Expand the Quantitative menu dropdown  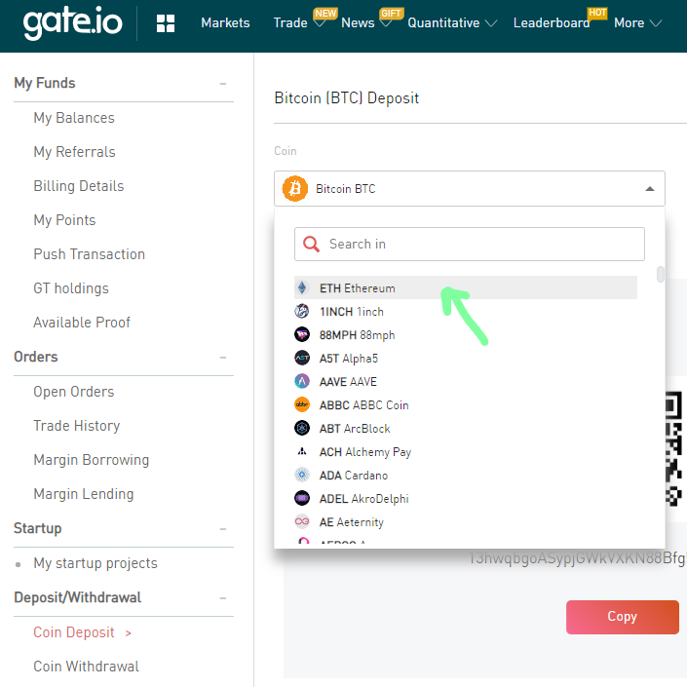point(491,23)
